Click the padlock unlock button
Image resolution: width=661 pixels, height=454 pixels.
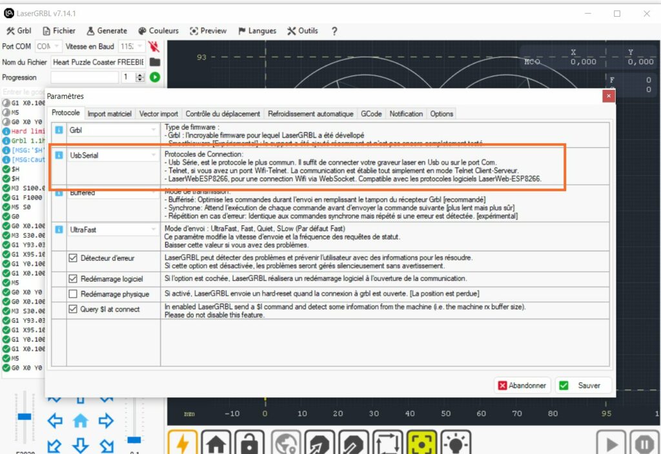[249, 443]
